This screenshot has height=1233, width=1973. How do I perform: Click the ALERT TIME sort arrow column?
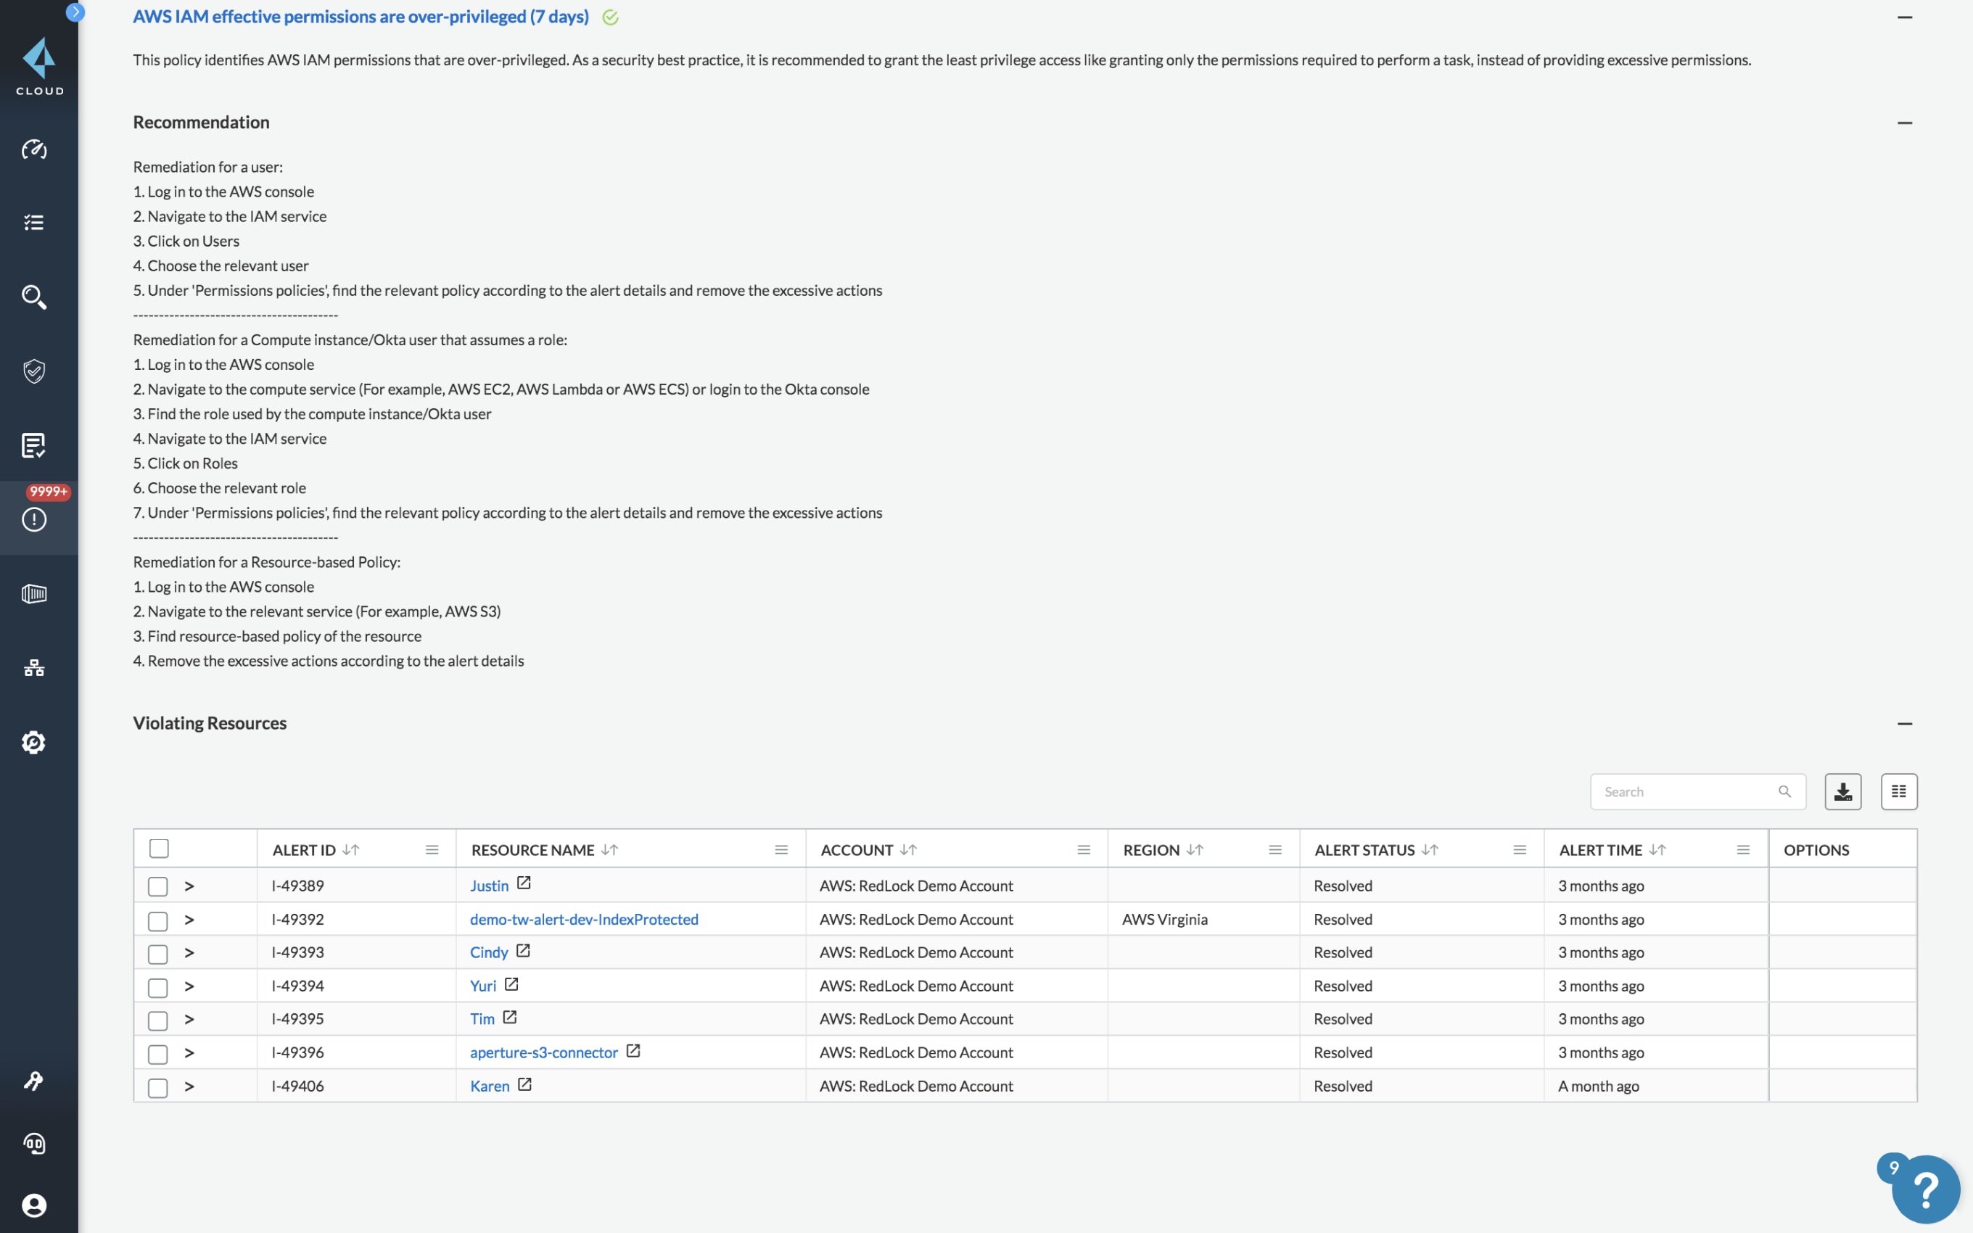tap(1657, 848)
